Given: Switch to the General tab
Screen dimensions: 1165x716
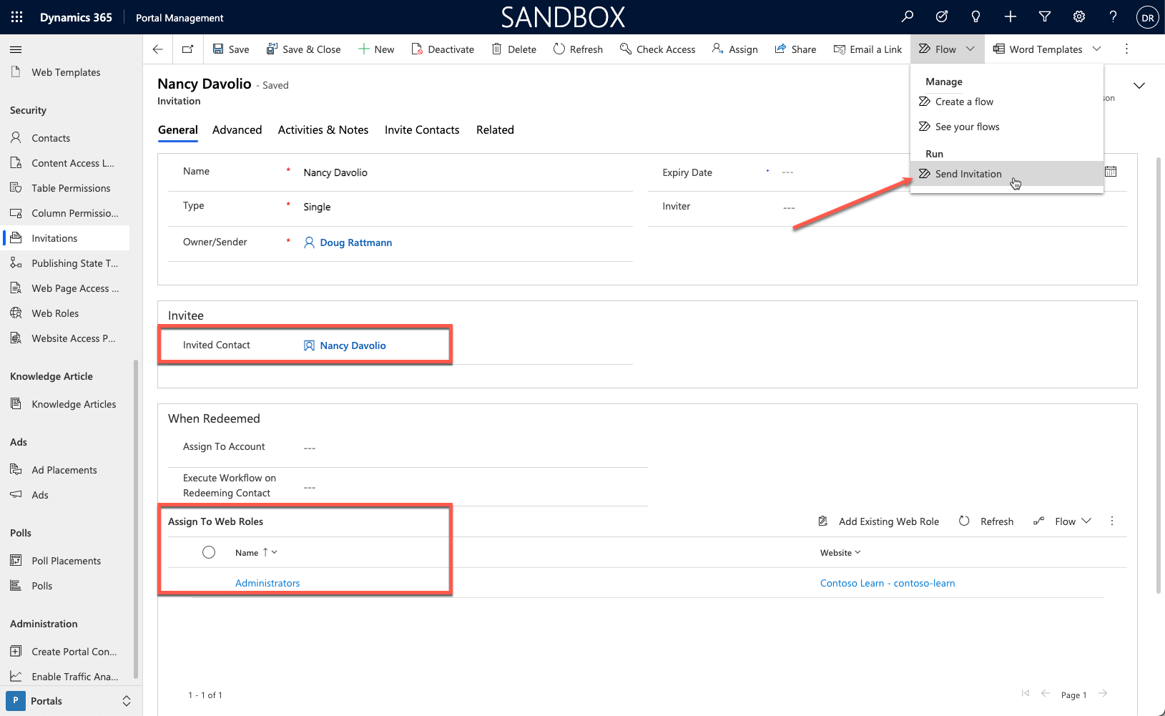Looking at the screenshot, I should pos(178,130).
